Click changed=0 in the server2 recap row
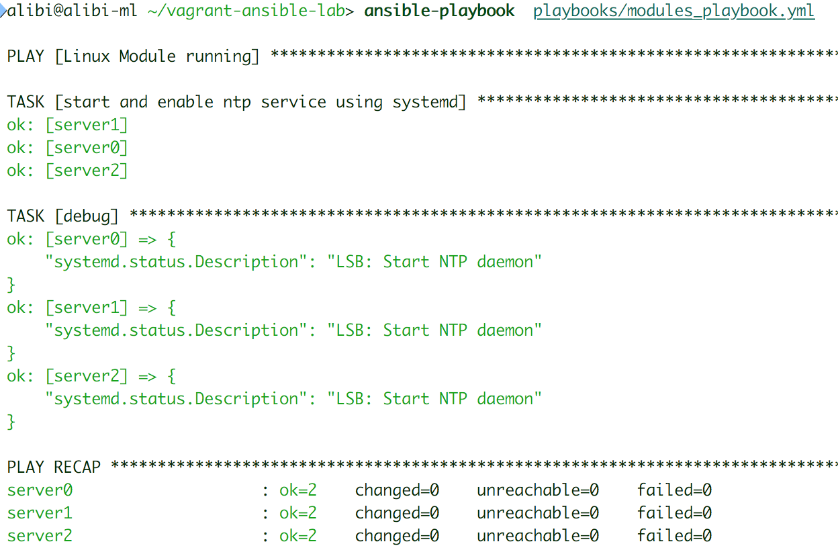This screenshot has height=548, width=838. [x=397, y=536]
